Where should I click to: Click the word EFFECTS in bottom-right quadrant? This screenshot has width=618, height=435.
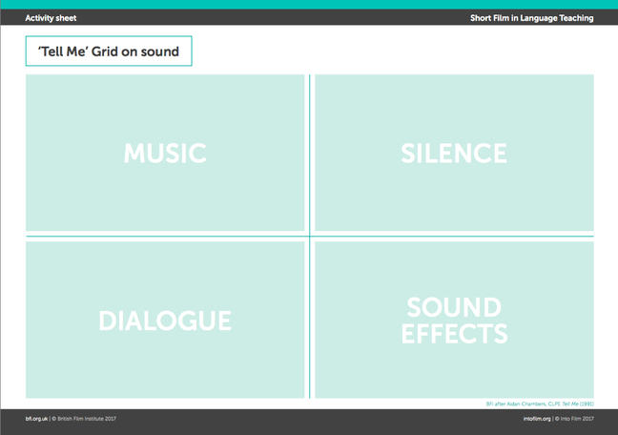coord(454,334)
